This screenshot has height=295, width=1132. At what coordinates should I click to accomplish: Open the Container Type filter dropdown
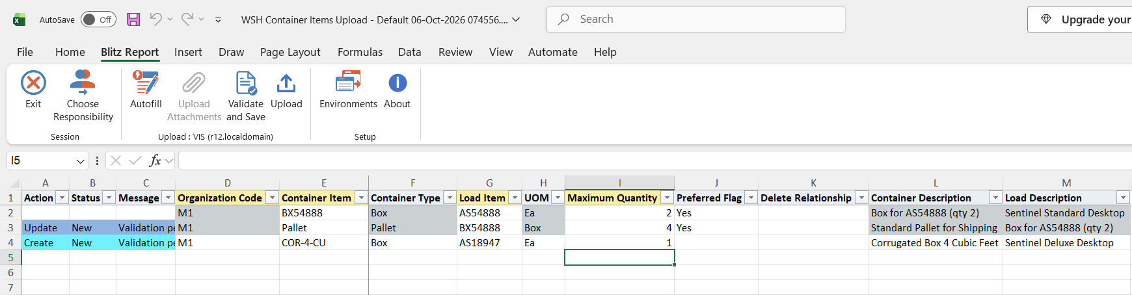point(450,198)
